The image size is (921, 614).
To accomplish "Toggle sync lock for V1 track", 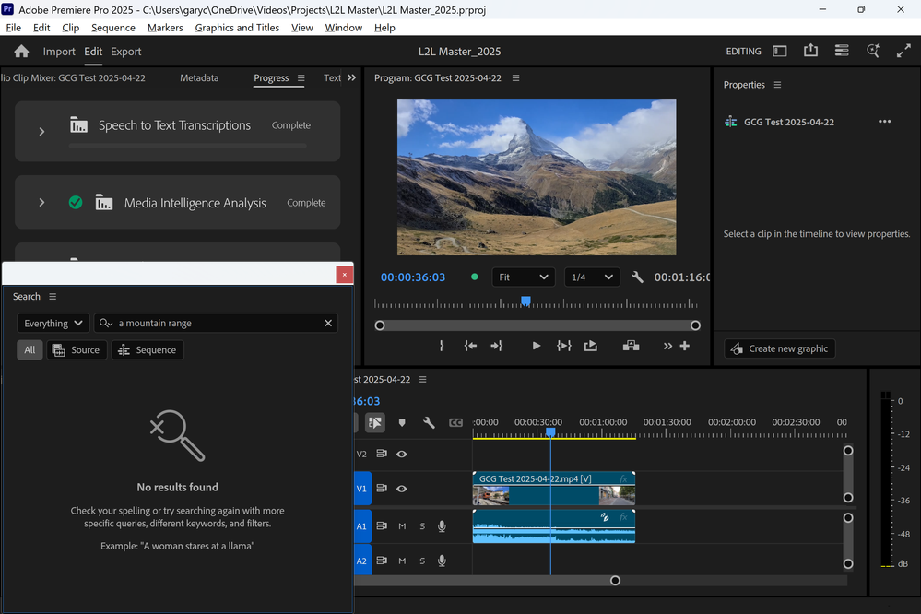I will (382, 489).
